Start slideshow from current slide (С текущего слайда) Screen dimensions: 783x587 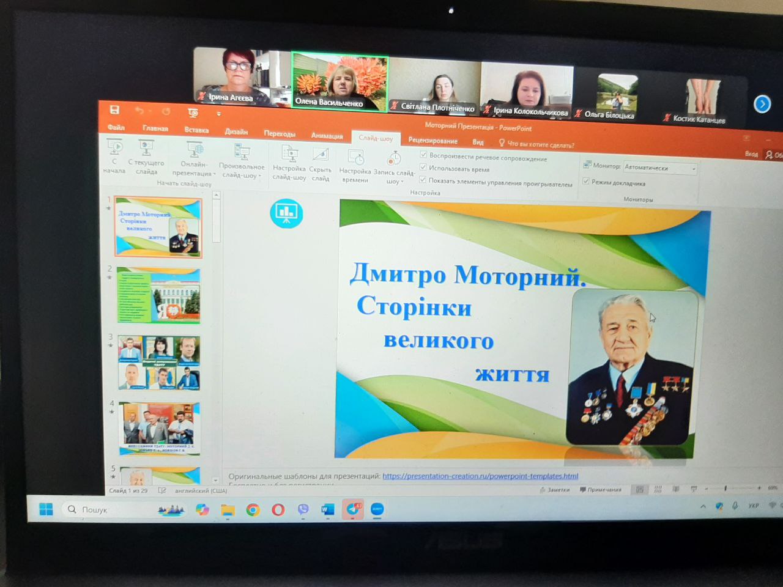click(x=146, y=158)
